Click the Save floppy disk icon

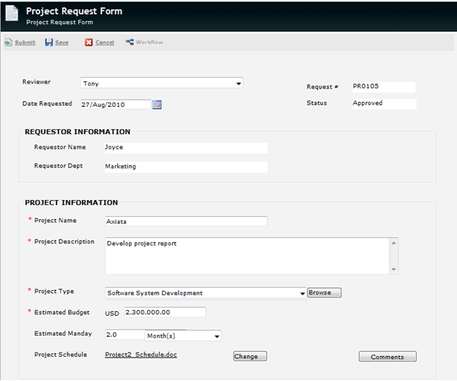pyautogui.click(x=48, y=42)
